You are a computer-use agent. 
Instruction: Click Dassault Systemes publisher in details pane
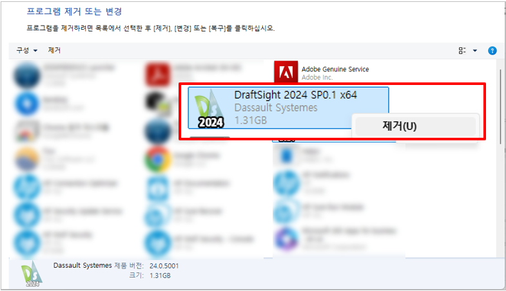pos(83,265)
